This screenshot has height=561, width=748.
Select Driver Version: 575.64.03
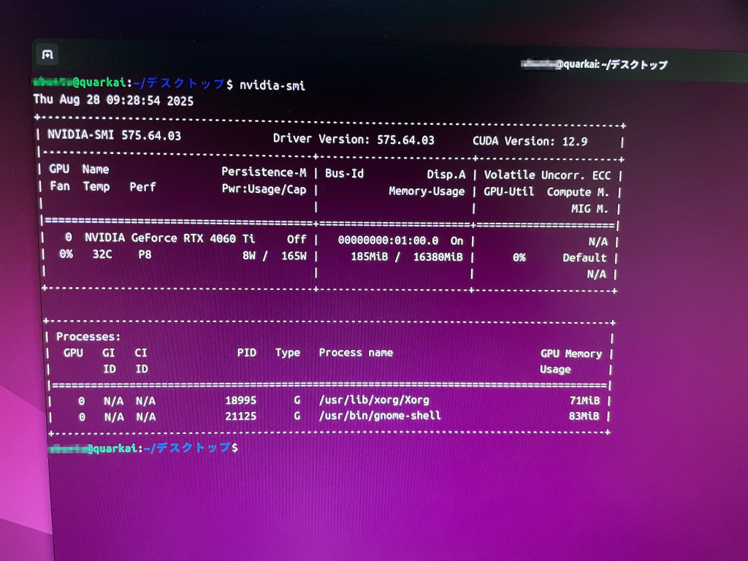click(354, 140)
